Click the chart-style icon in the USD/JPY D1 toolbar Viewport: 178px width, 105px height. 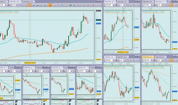coord(89,71)
